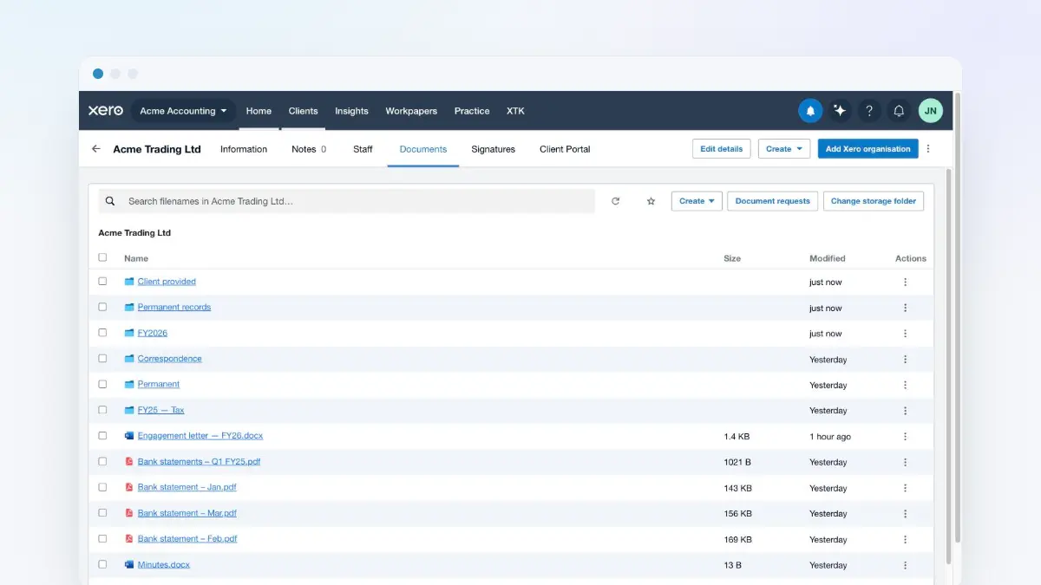Click the Xero logo
This screenshot has width=1041, height=585.
coord(106,111)
